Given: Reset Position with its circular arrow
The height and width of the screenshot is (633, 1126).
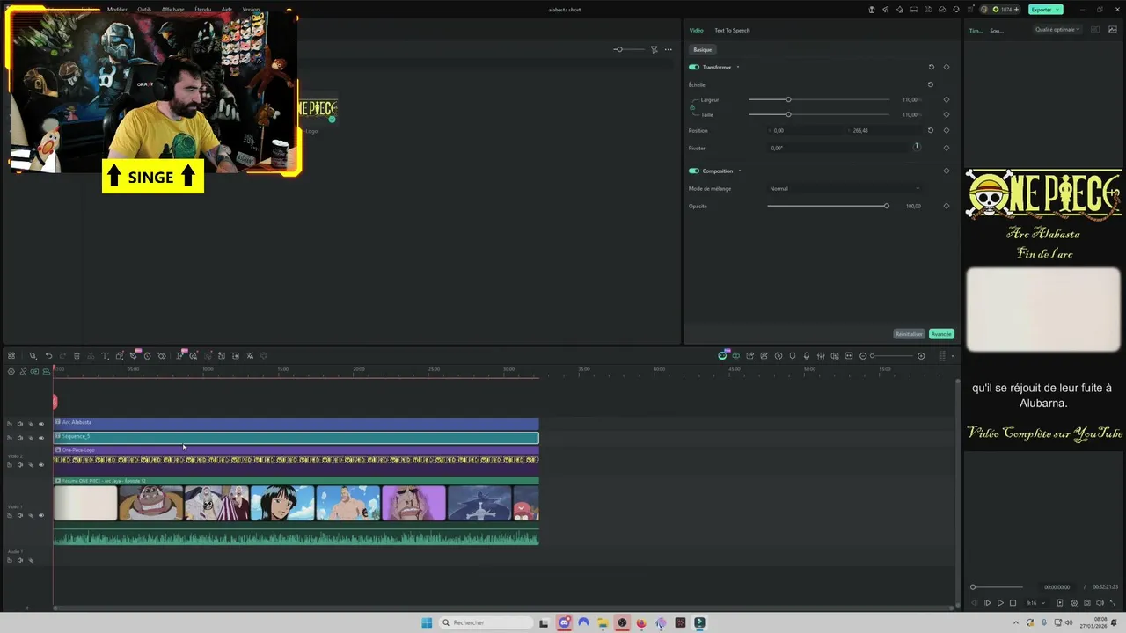Looking at the screenshot, I should [x=931, y=130].
